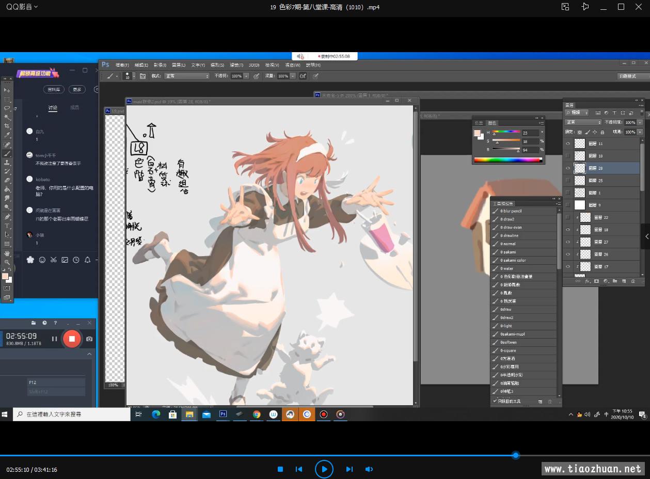Stop video playback with the square icon
The width and height of the screenshot is (650, 479).
point(280,469)
